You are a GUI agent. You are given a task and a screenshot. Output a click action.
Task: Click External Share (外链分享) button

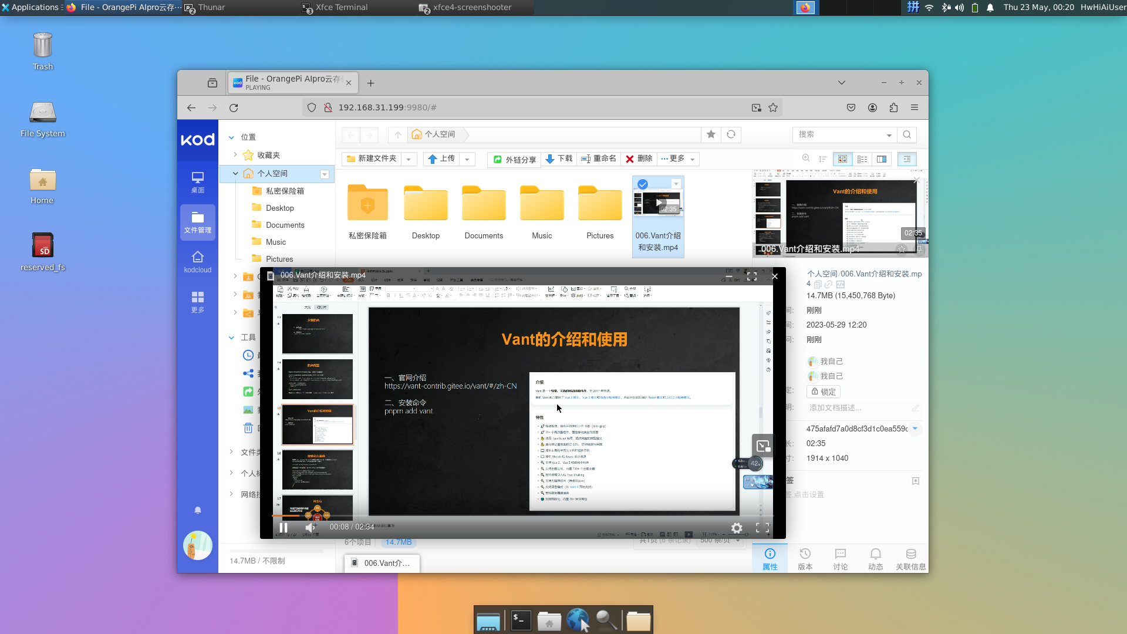[515, 159]
